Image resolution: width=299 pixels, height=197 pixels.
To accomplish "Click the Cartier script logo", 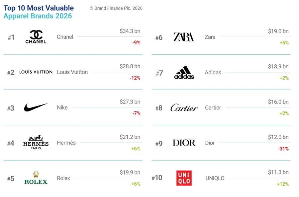I will 184,107.
